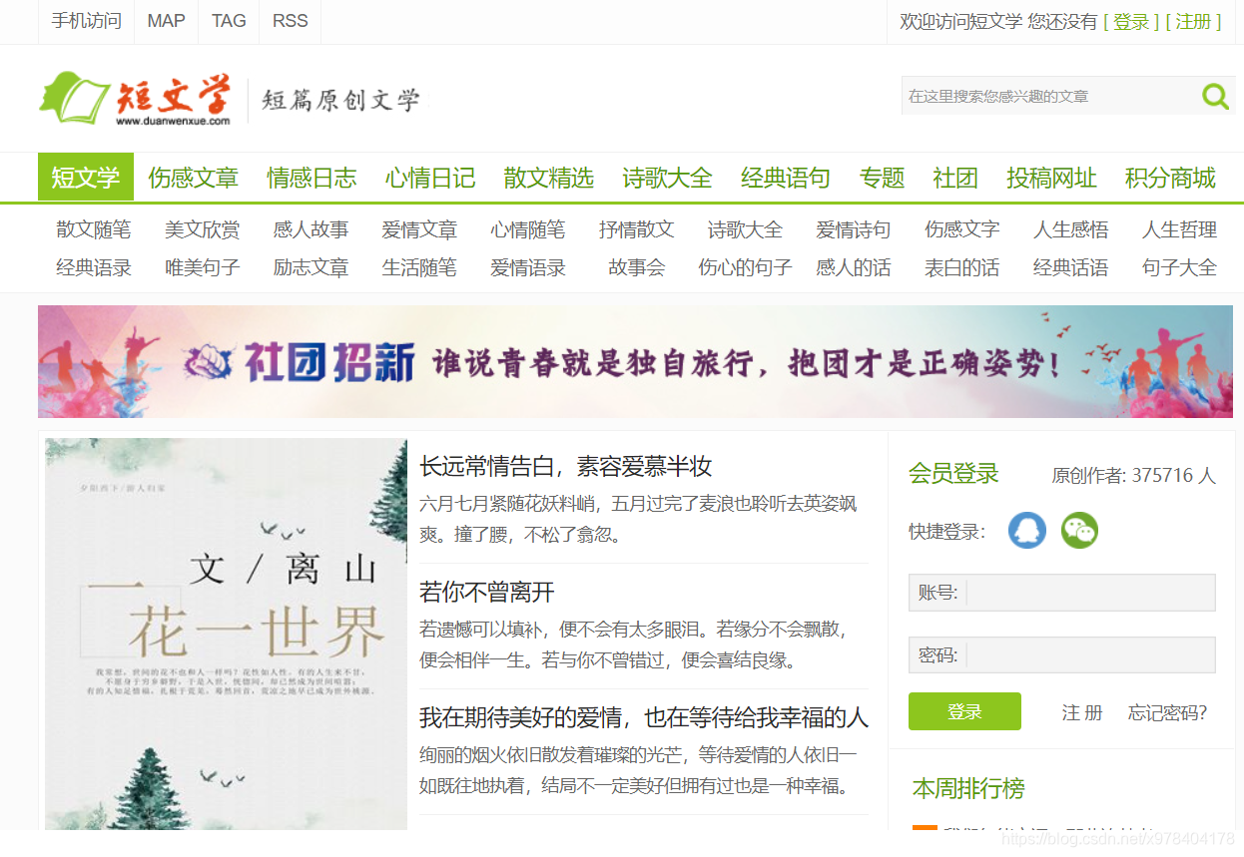Screen dimensions: 1244x857
Task: Open 专题 navigation item
Action: [882, 178]
